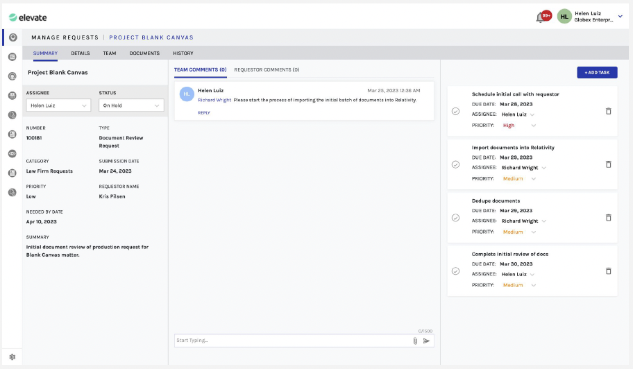Mark Dedupe documents task complete
Screen dimensions: 633x369
[455, 218]
